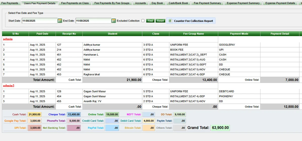Click the NEFT Total value box

pyautogui.click(x=149, y=115)
